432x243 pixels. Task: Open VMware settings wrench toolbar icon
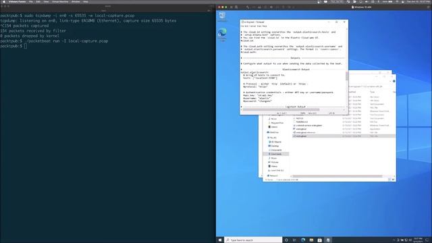(248, 7)
